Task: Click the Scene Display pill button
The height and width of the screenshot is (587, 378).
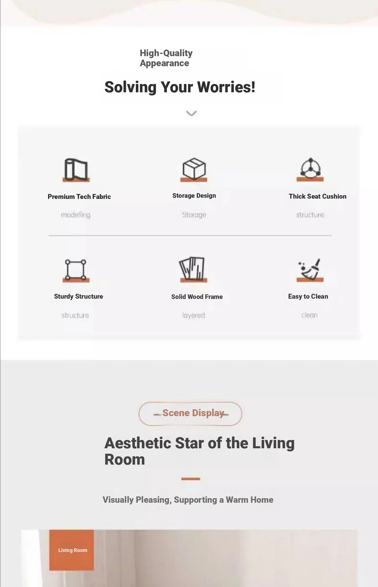Action: click(x=190, y=414)
